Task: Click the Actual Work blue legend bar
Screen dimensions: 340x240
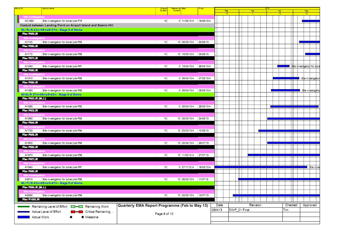Action: (x=23, y=217)
